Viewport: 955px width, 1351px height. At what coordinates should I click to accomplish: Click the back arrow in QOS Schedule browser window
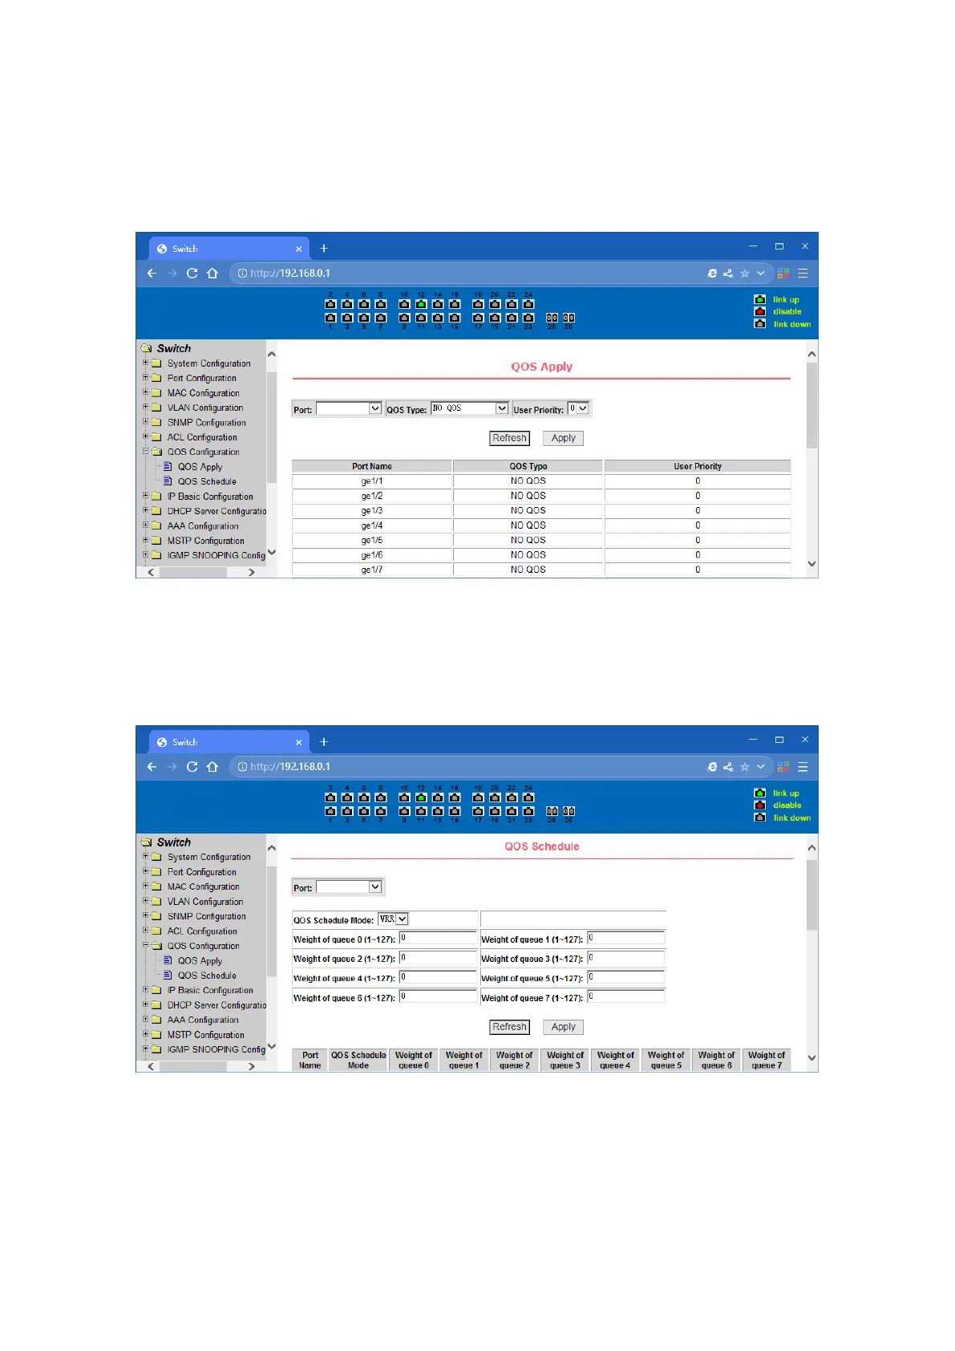(152, 767)
